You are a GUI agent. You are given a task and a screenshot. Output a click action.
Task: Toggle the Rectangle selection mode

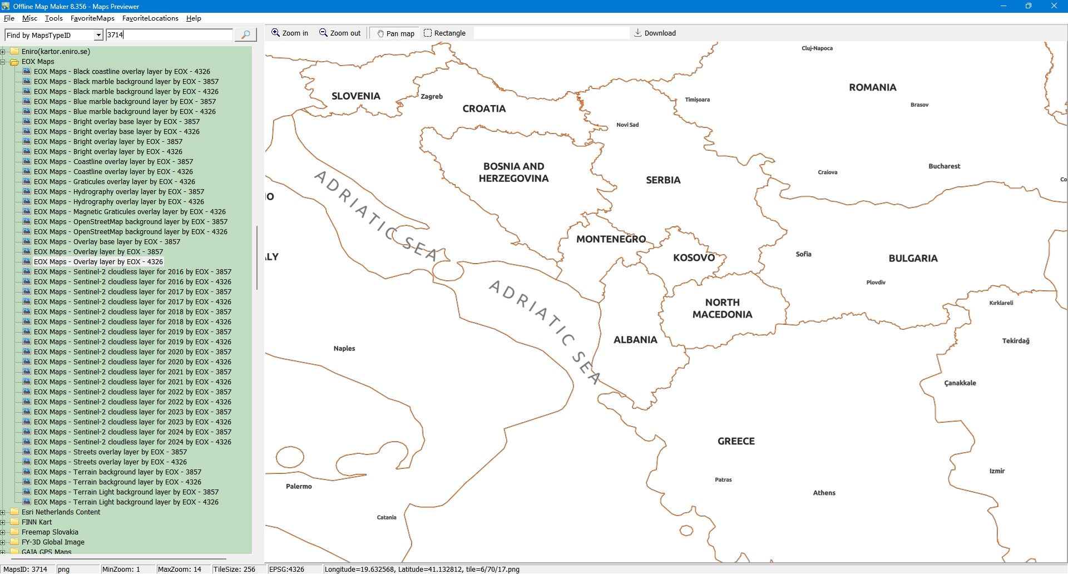(444, 33)
